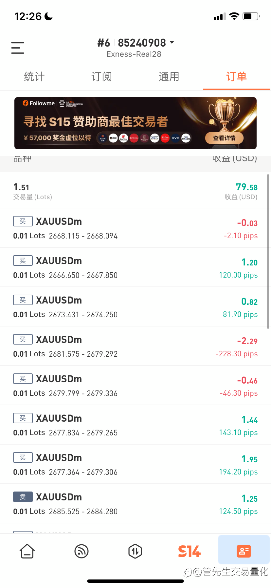This screenshot has width=271, height=588.
Task: Go to Home via bottom bar icon
Action: pyautogui.click(x=27, y=551)
